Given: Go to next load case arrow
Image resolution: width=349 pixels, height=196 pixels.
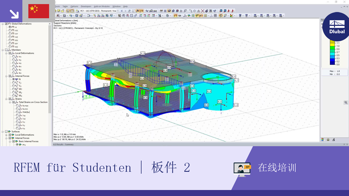Looking at the screenshot, I should coord(125,11).
